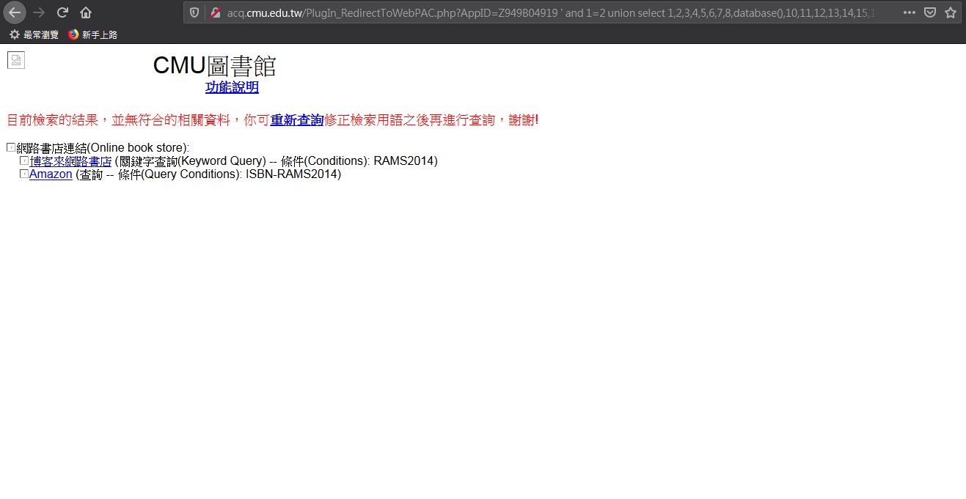Open 功能說明 link
The height and width of the screenshot is (499, 966).
pos(232,87)
